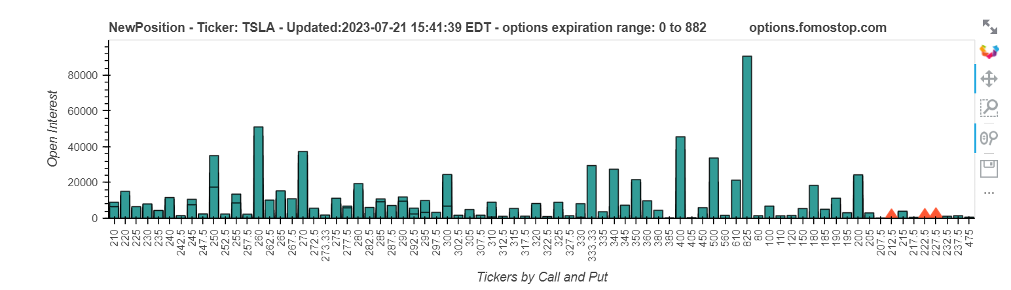This screenshot has width=1011, height=290.
Task: Open the Bokeh logo link
Action: point(989,51)
